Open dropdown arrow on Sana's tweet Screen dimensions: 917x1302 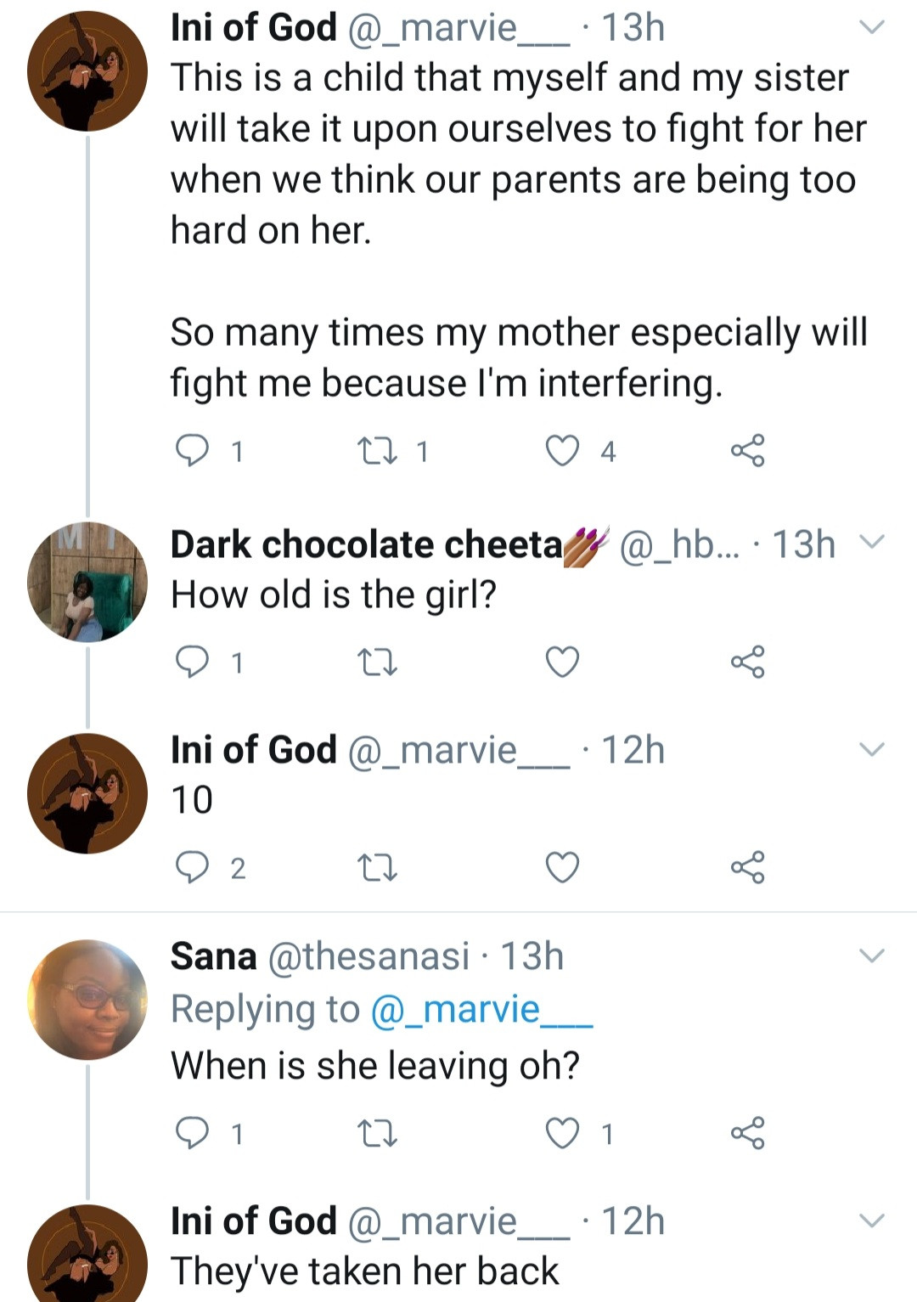pyautogui.click(x=872, y=955)
